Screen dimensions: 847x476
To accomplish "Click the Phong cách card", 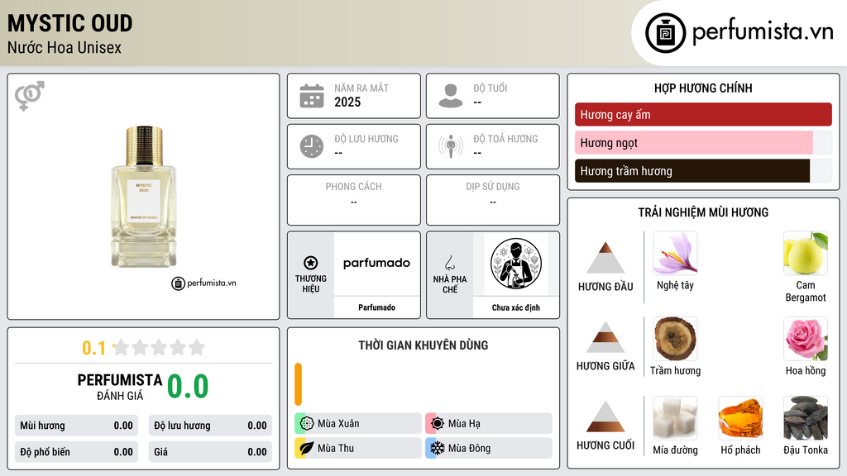I will click(354, 200).
